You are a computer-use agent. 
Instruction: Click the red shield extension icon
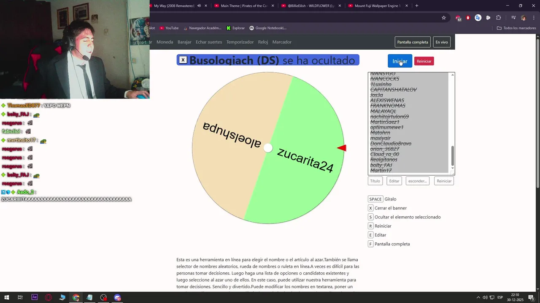468,18
